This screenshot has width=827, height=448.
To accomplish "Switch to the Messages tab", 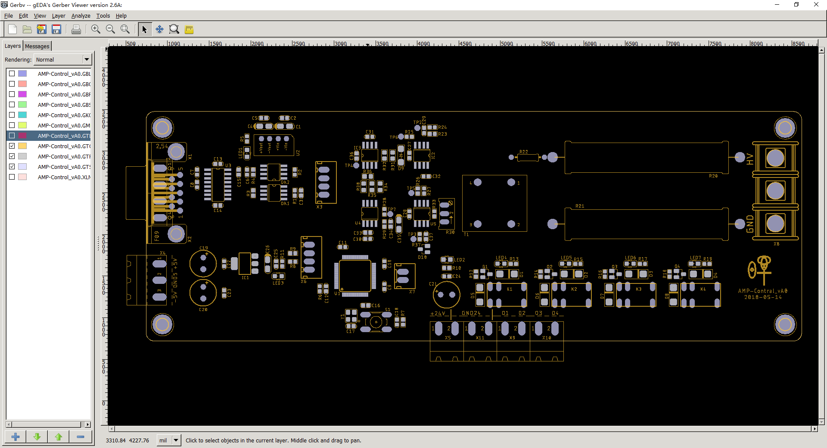I will [x=37, y=46].
